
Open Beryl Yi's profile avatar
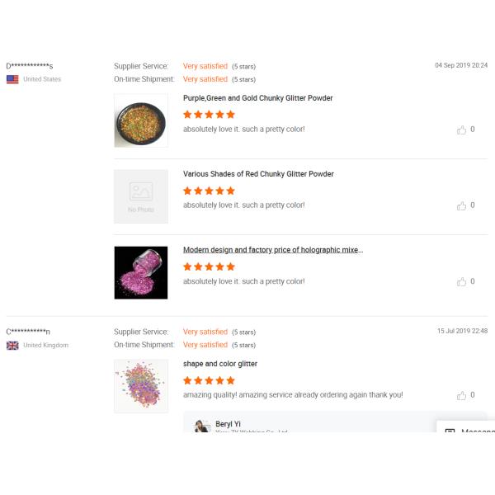pyautogui.click(x=202, y=426)
